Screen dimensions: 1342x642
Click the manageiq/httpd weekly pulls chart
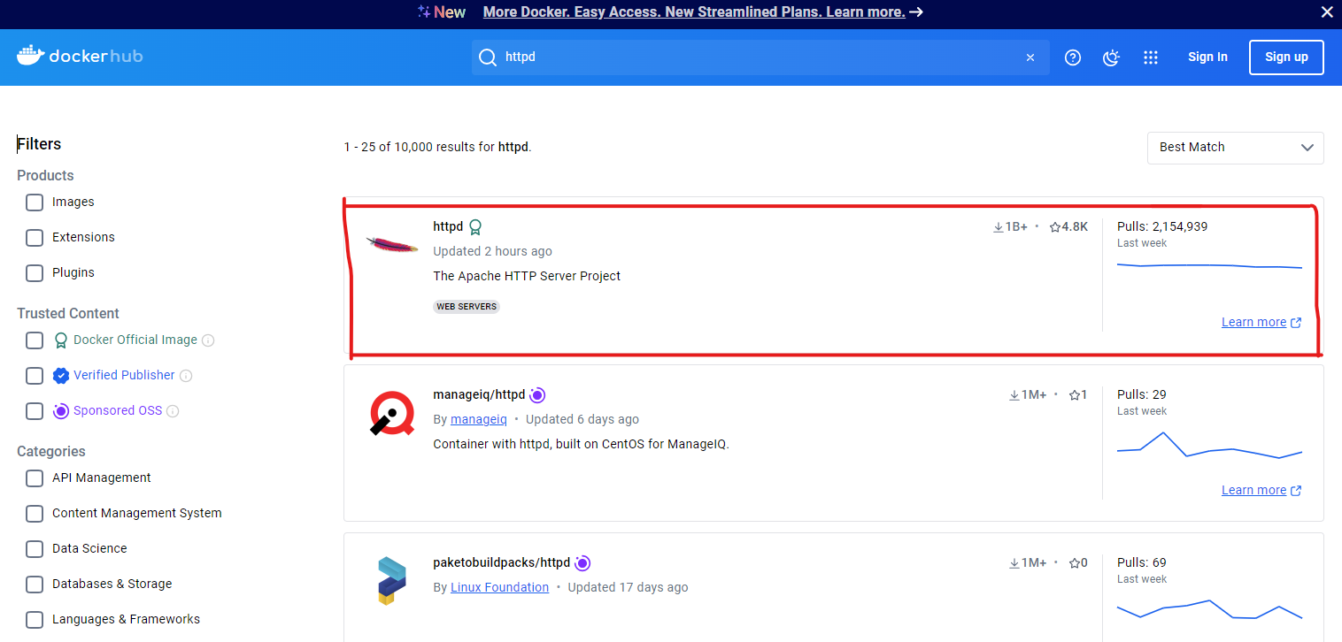tap(1209, 445)
